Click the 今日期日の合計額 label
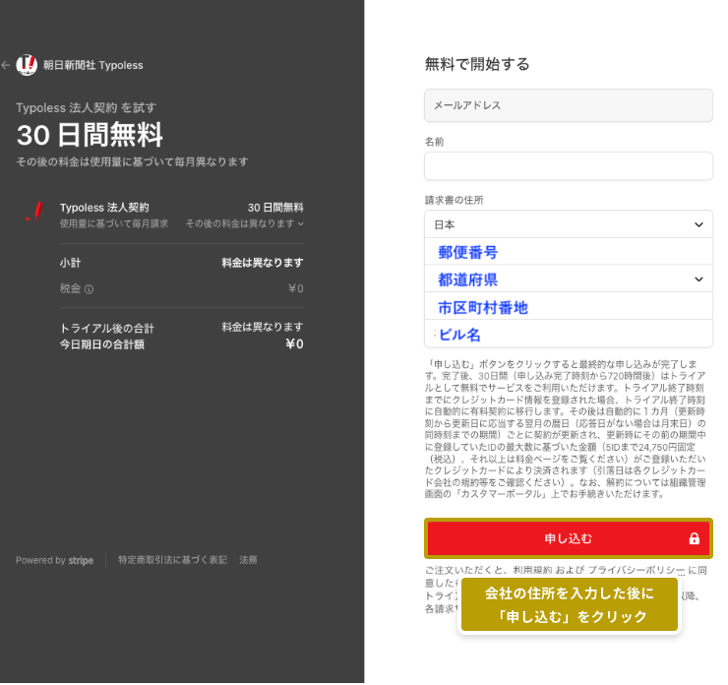 (x=102, y=344)
